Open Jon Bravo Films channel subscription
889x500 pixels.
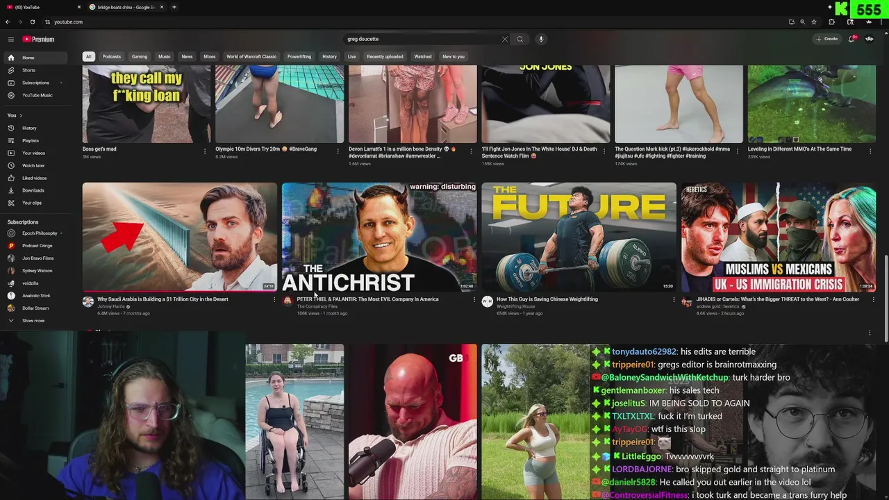point(35,258)
